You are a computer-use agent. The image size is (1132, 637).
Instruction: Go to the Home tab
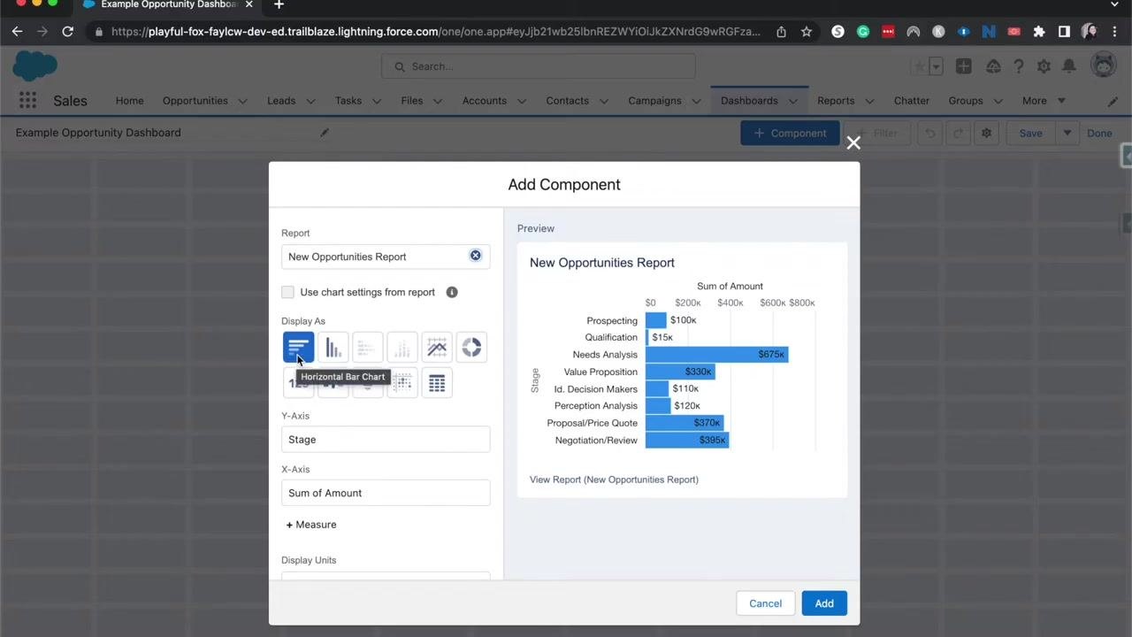tap(129, 101)
